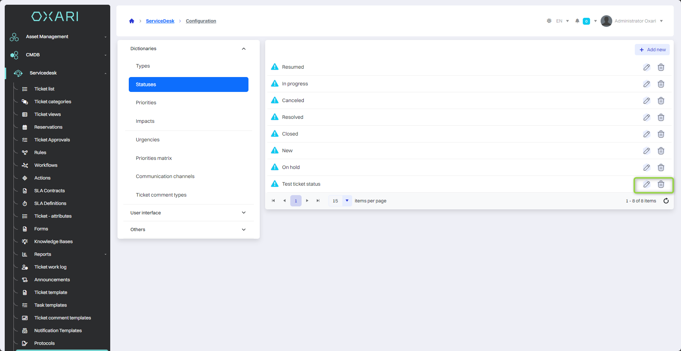Expand the Others section
681x351 pixels.
tap(244, 230)
